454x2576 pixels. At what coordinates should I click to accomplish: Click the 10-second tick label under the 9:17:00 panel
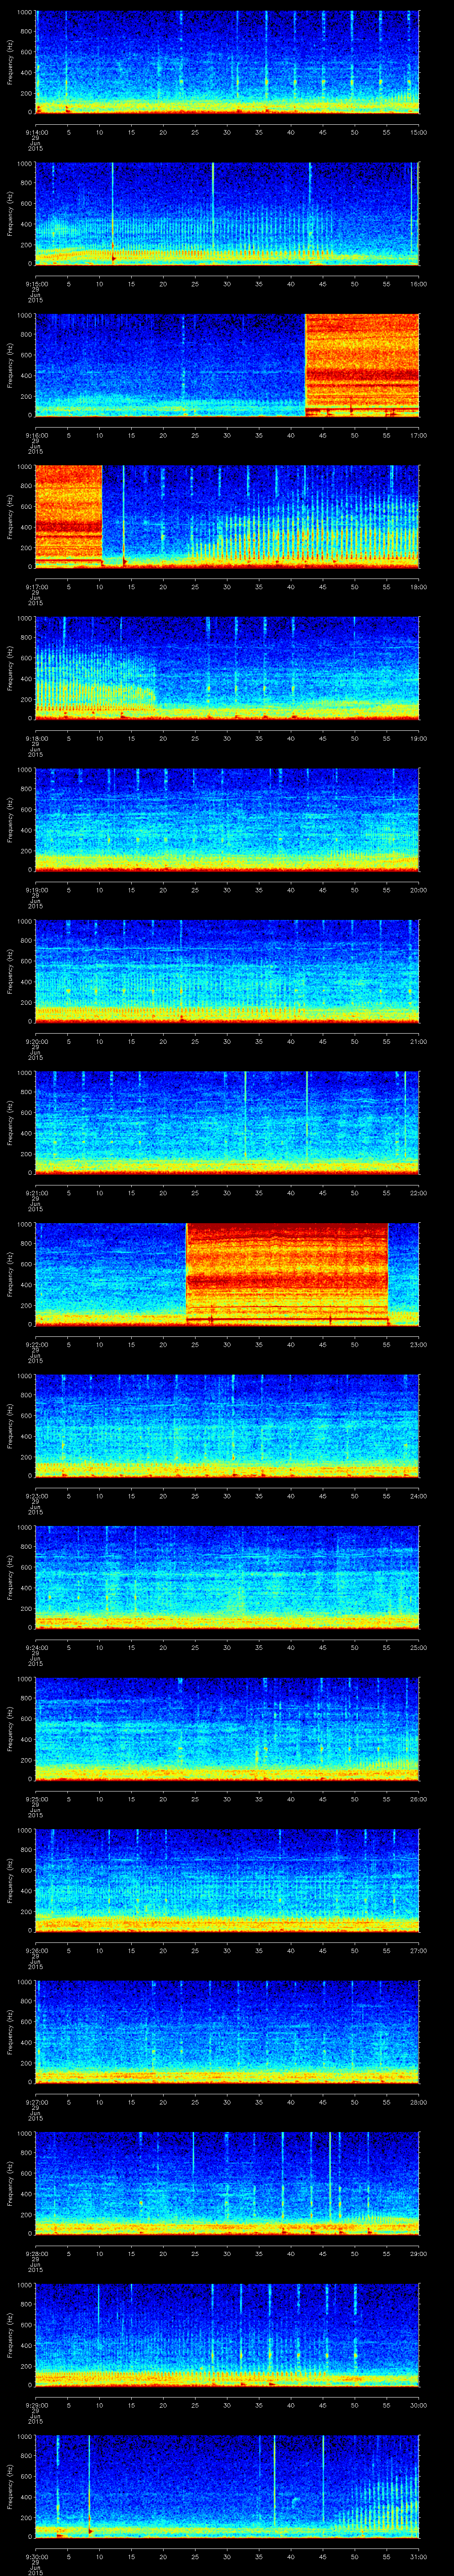100,587
